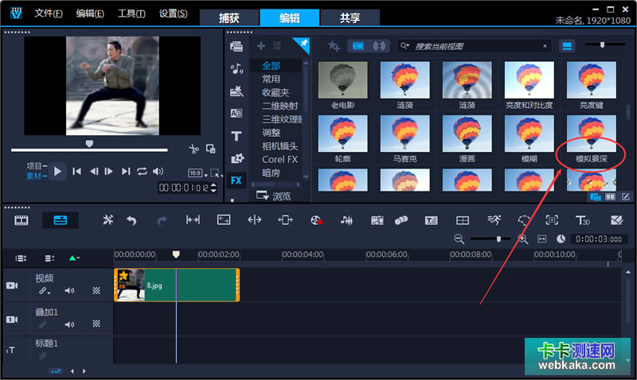Click the undo arrow in timeline toolbar

(131, 220)
